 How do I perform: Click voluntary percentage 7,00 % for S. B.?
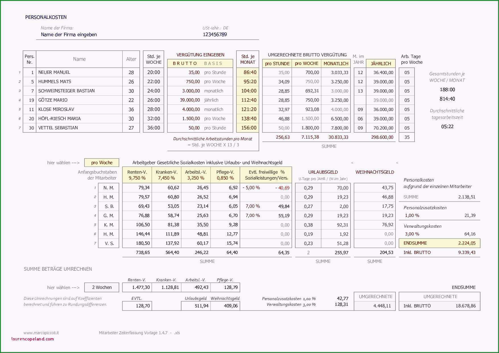pyautogui.click(x=253, y=206)
